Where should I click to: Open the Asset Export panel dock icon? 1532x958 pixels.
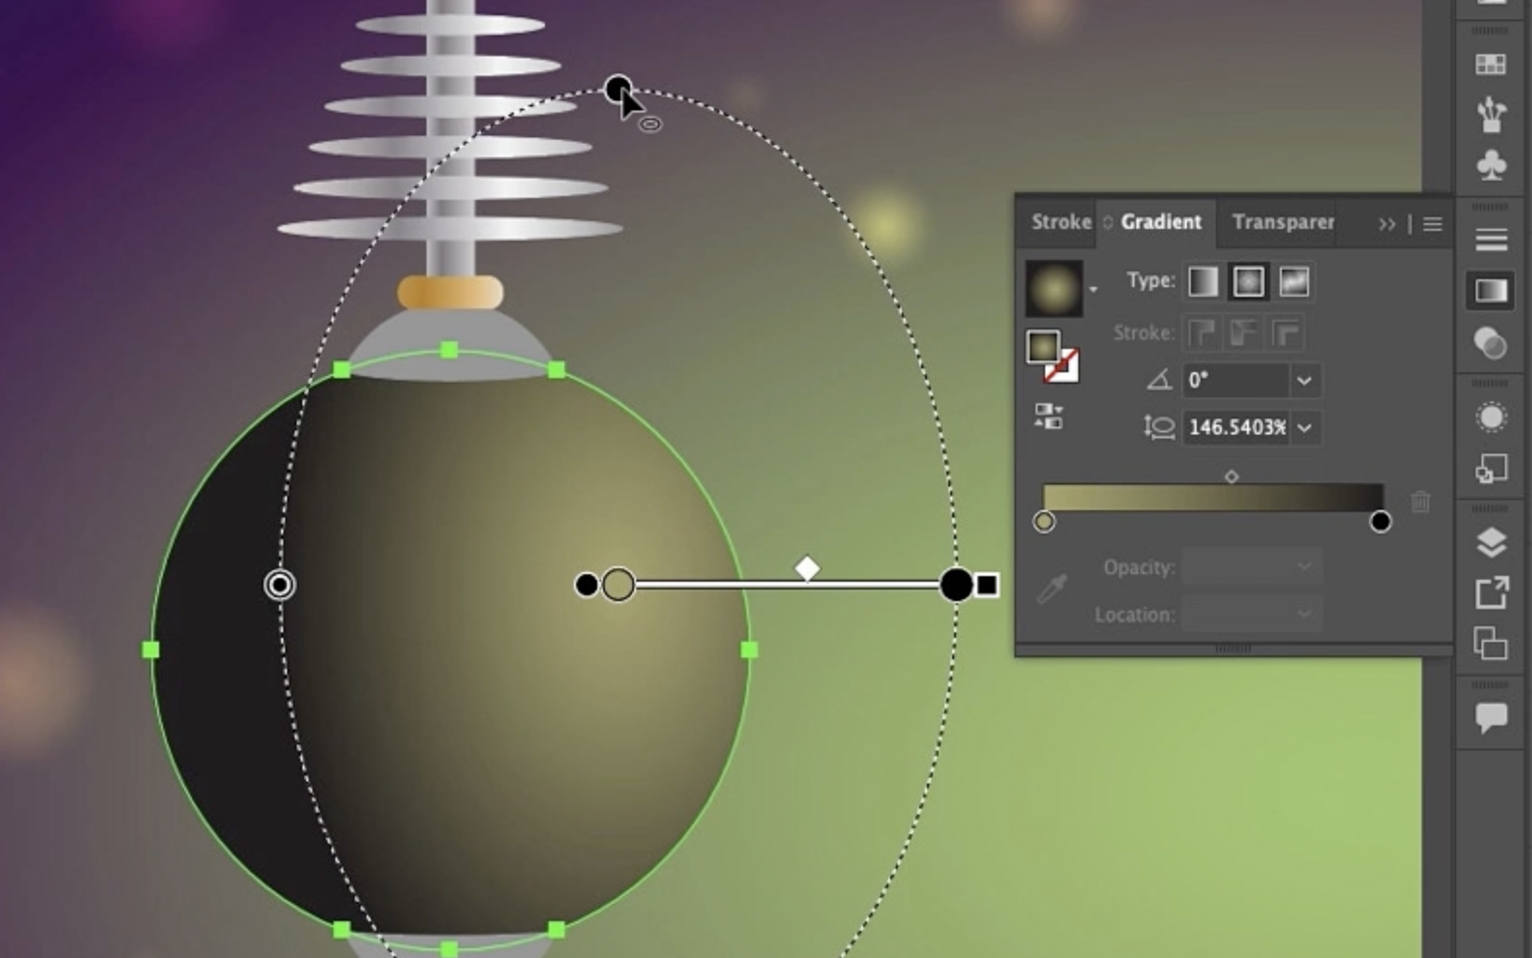[1490, 592]
